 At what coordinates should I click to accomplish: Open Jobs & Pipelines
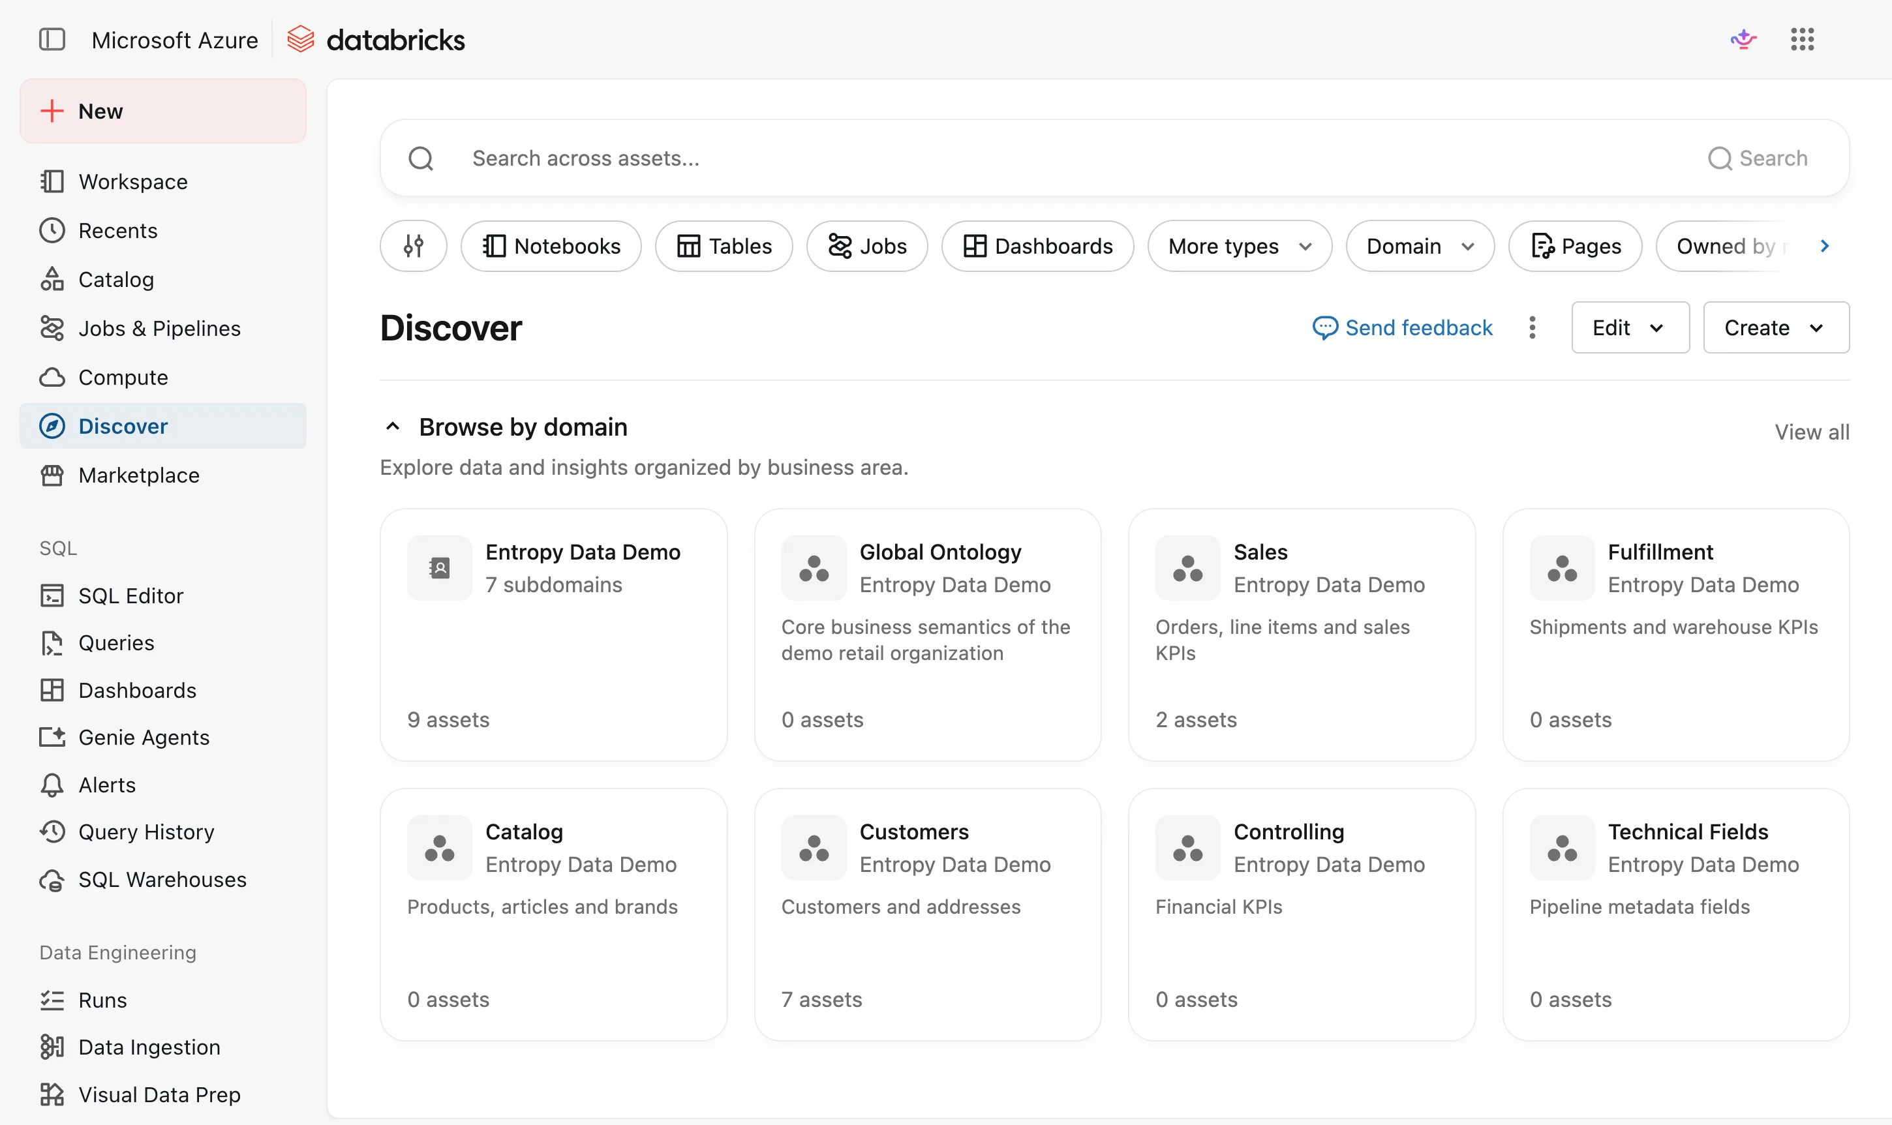(163, 328)
